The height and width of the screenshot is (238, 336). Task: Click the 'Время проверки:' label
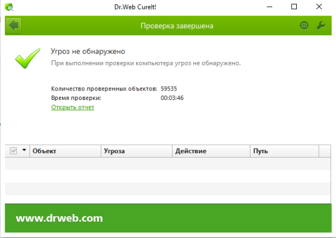(76, 98)
